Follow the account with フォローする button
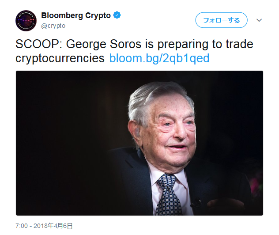 coord(221,20)
